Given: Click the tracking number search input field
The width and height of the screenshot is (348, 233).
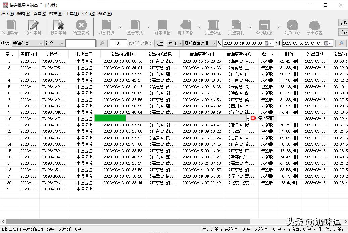Looking at the screenshot, I should point(81,43).
